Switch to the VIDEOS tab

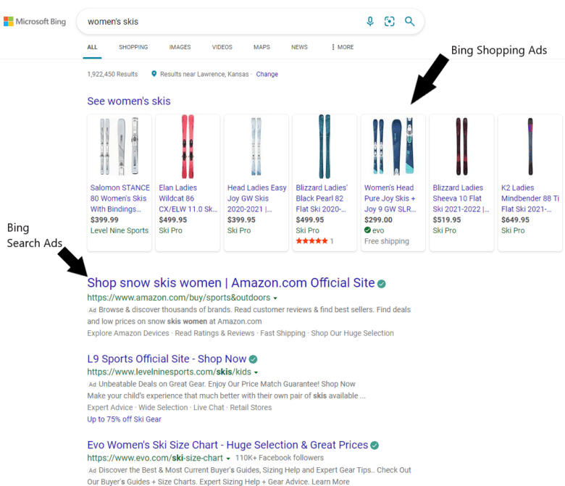[x=222, y=47]
